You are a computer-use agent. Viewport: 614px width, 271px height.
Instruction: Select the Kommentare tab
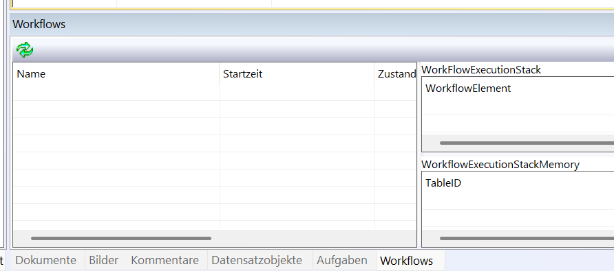165,261
